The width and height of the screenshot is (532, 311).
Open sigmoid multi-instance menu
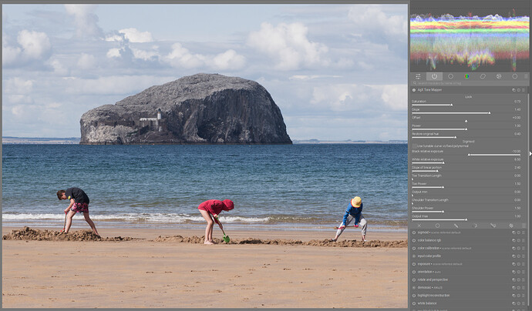(513, 232)
